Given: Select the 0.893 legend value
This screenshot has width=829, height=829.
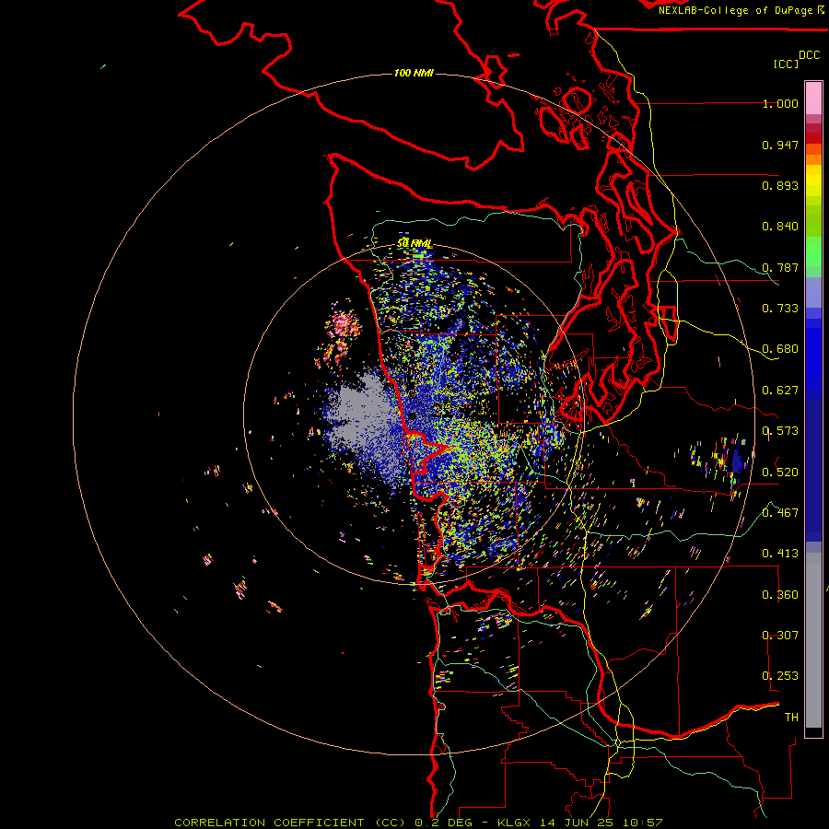Looking at the screenshot, I should (x=780, y=185).
